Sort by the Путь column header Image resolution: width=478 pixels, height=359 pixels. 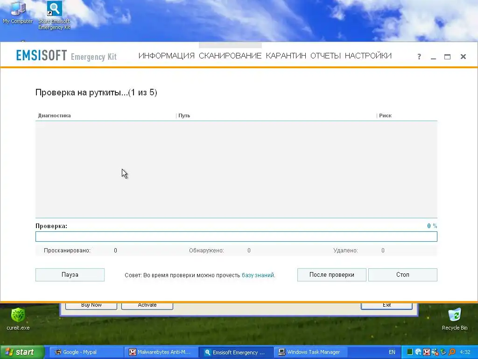coord(184,115)
